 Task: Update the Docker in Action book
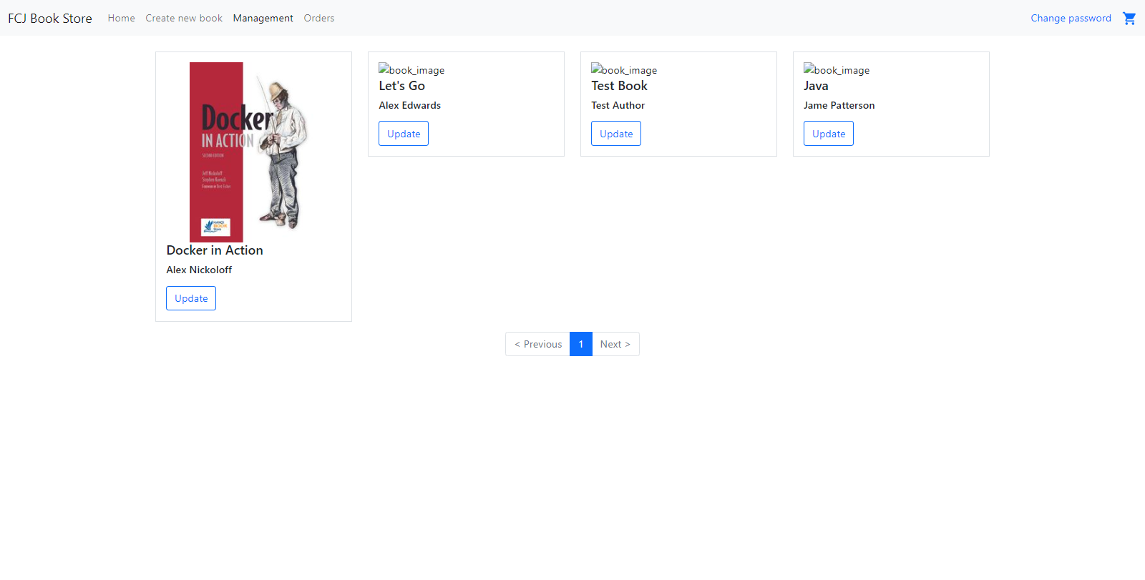(x=191, y=298)
